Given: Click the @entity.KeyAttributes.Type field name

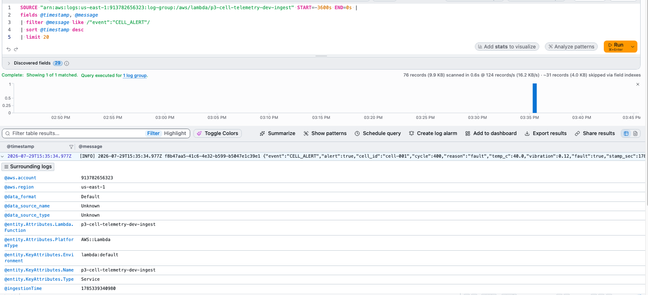Looking at the screenshot, I should 39,279.
